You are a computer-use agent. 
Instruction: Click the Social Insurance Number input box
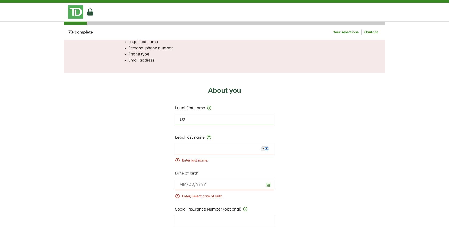(x=224, y=221)
